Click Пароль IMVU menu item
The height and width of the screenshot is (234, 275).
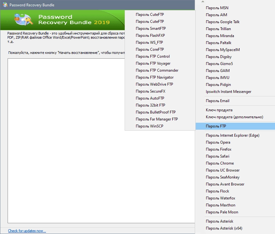coord(235,78)
